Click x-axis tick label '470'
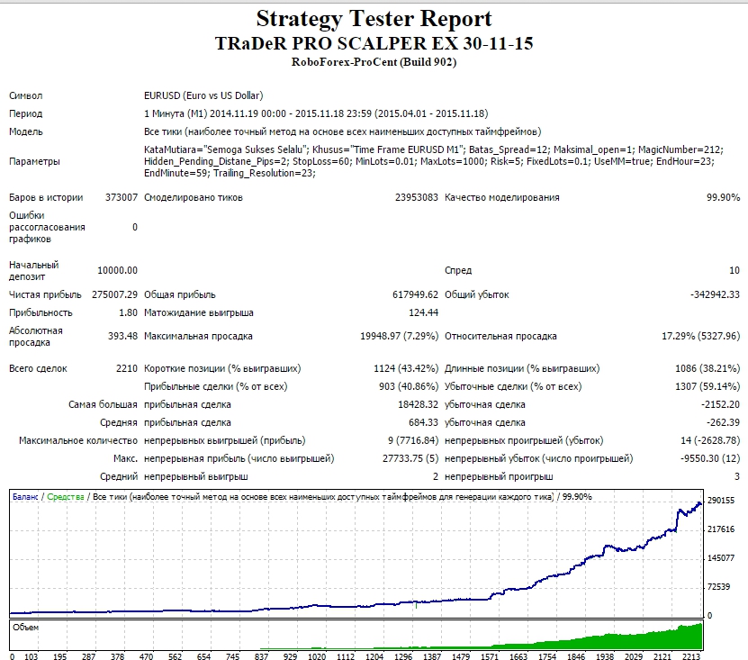 pyautogui.click(x=146, y=656)
